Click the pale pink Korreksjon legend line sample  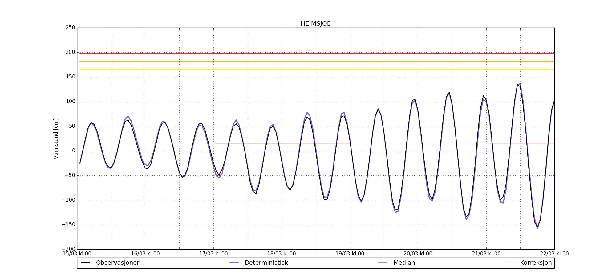(509, 263)
